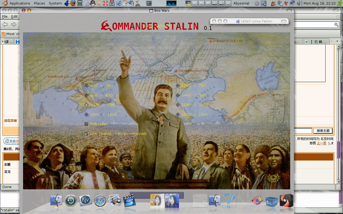The width and height of the screenshot is (343, 214).
Task: Open the gear icon next to AbyssHal
Action: pos(257,3)
